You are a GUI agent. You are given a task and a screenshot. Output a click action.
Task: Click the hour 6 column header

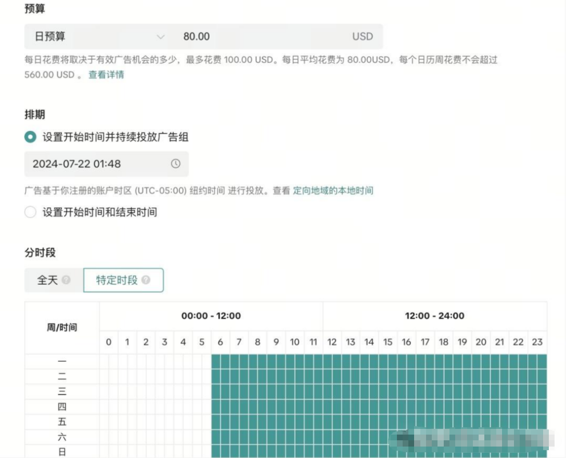coord(220,342)
